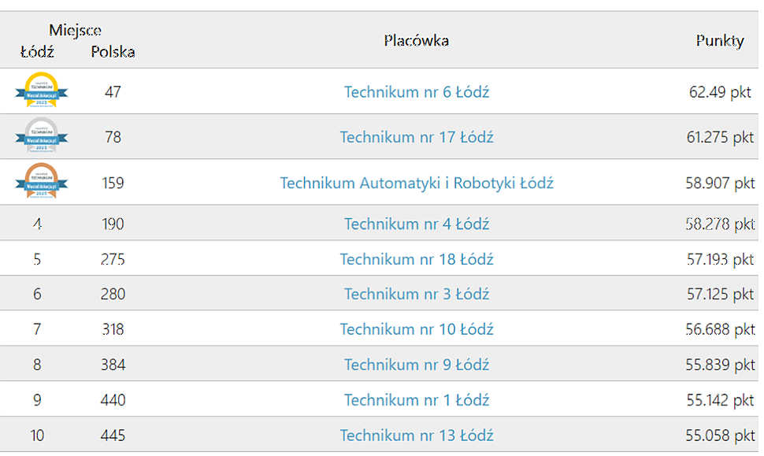Open the Technikum nr 6 Łódź link
This screenshot has height=456, width=764.
416,92
